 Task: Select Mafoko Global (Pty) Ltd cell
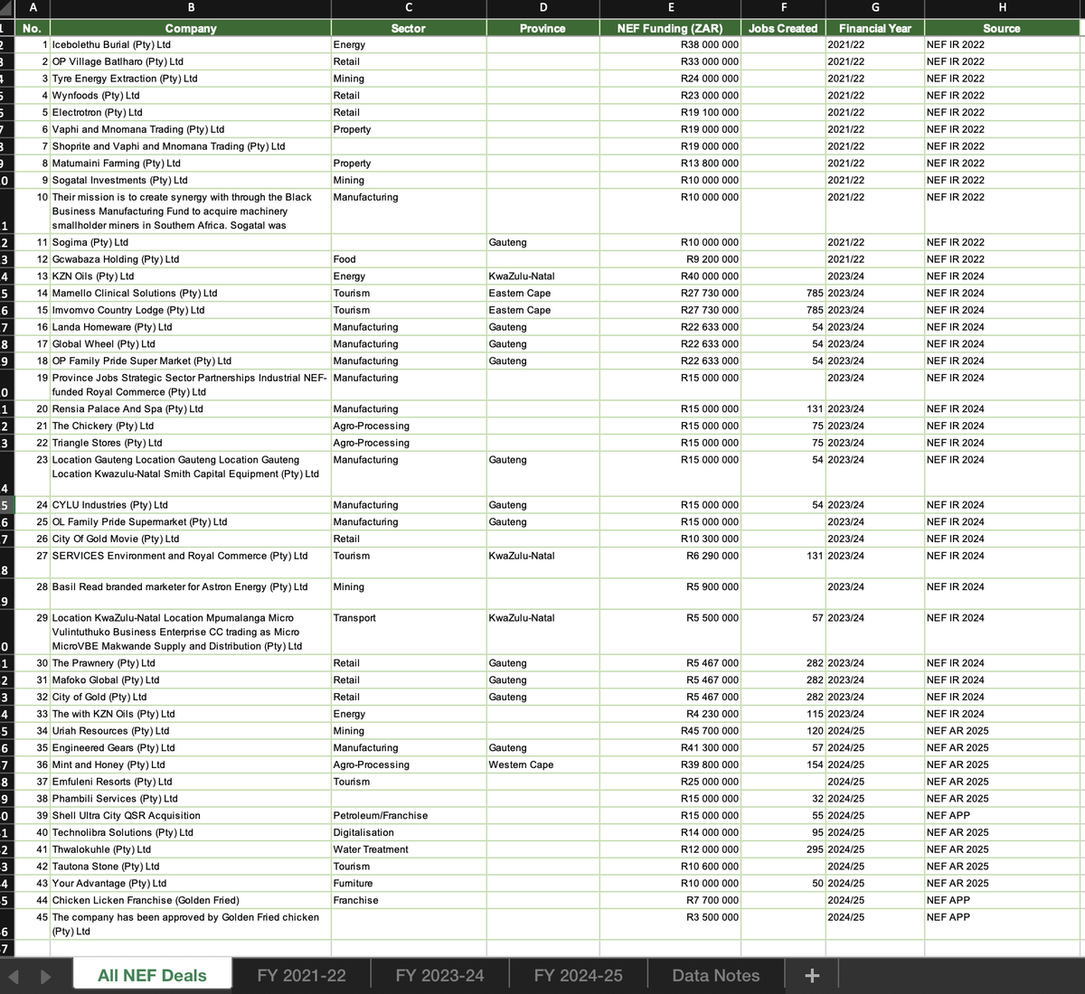pyautogui.click(x=191, y=680)
